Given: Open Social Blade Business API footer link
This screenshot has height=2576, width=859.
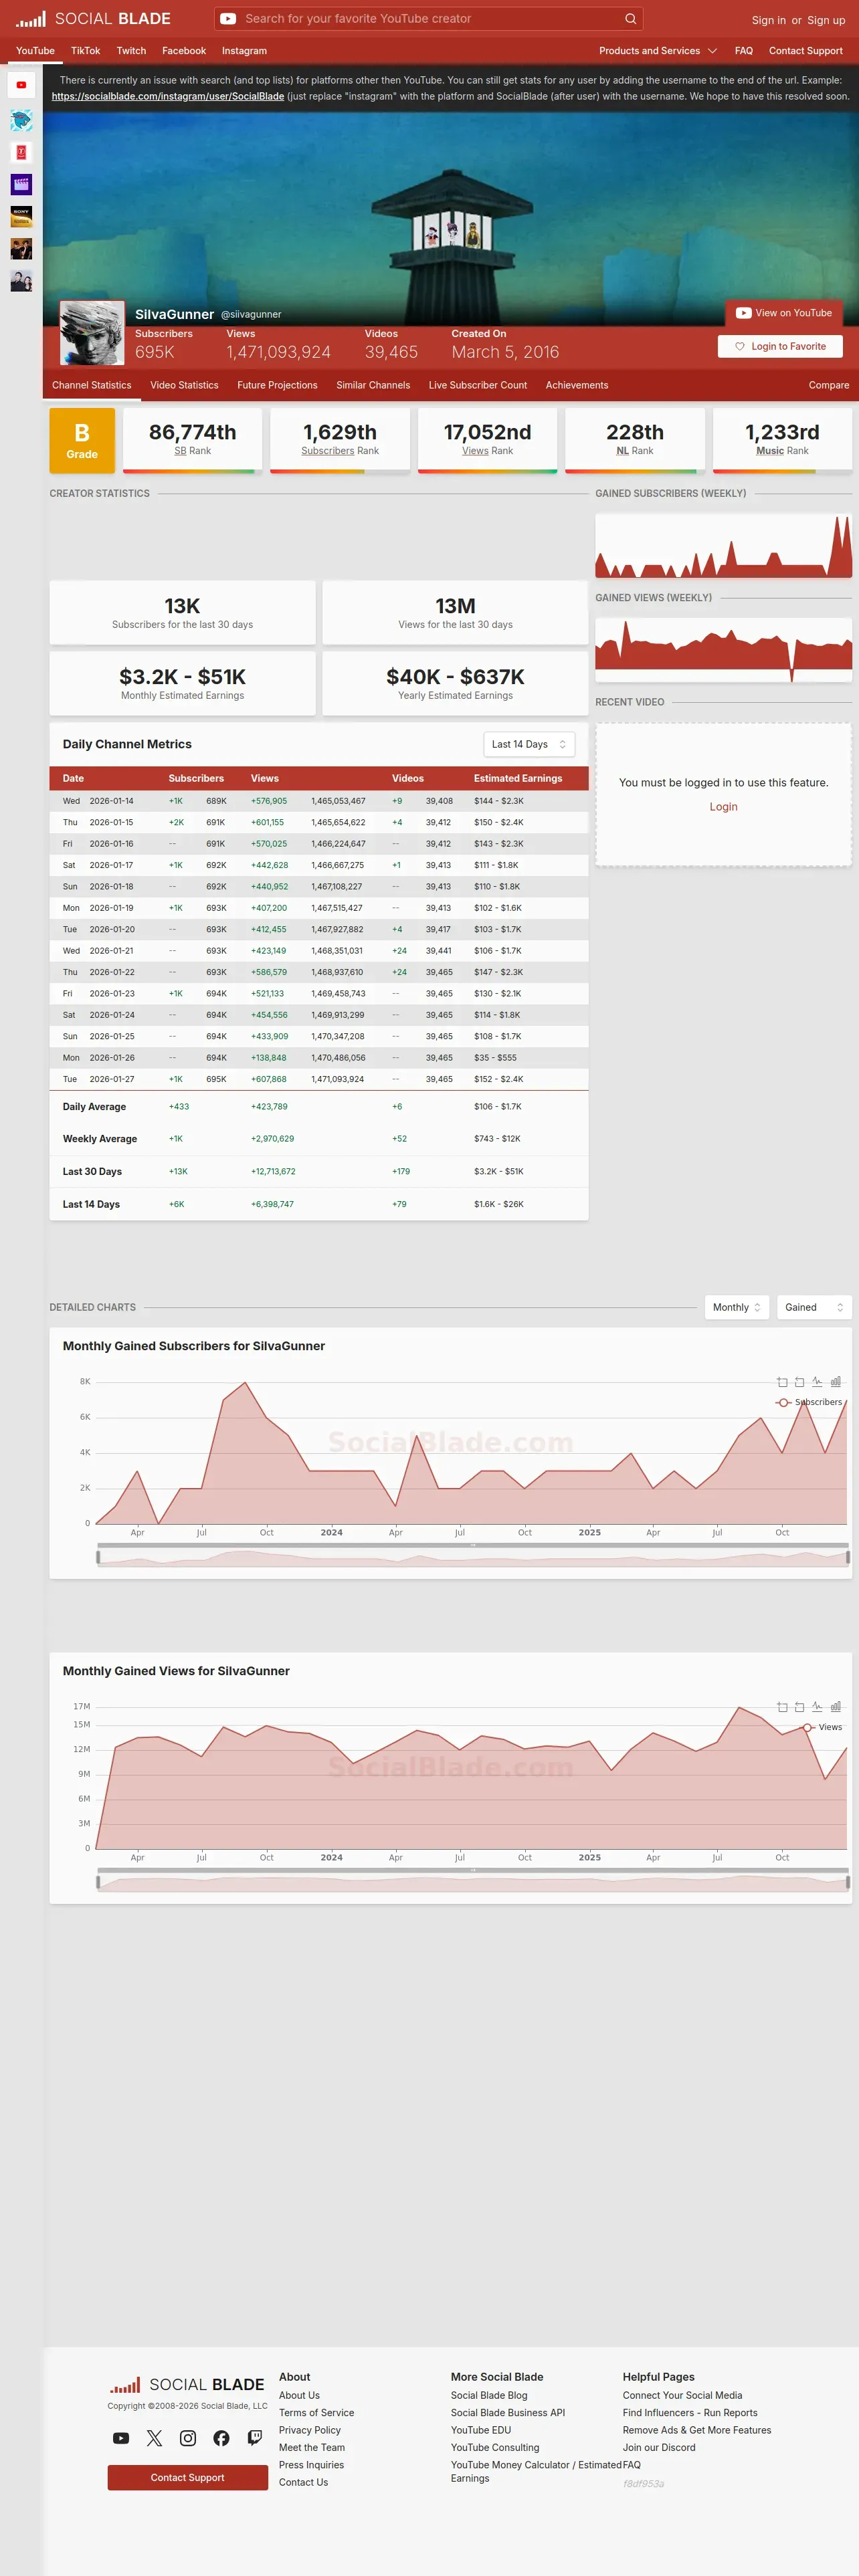Looking at the screenshot, I should 508,2413.
